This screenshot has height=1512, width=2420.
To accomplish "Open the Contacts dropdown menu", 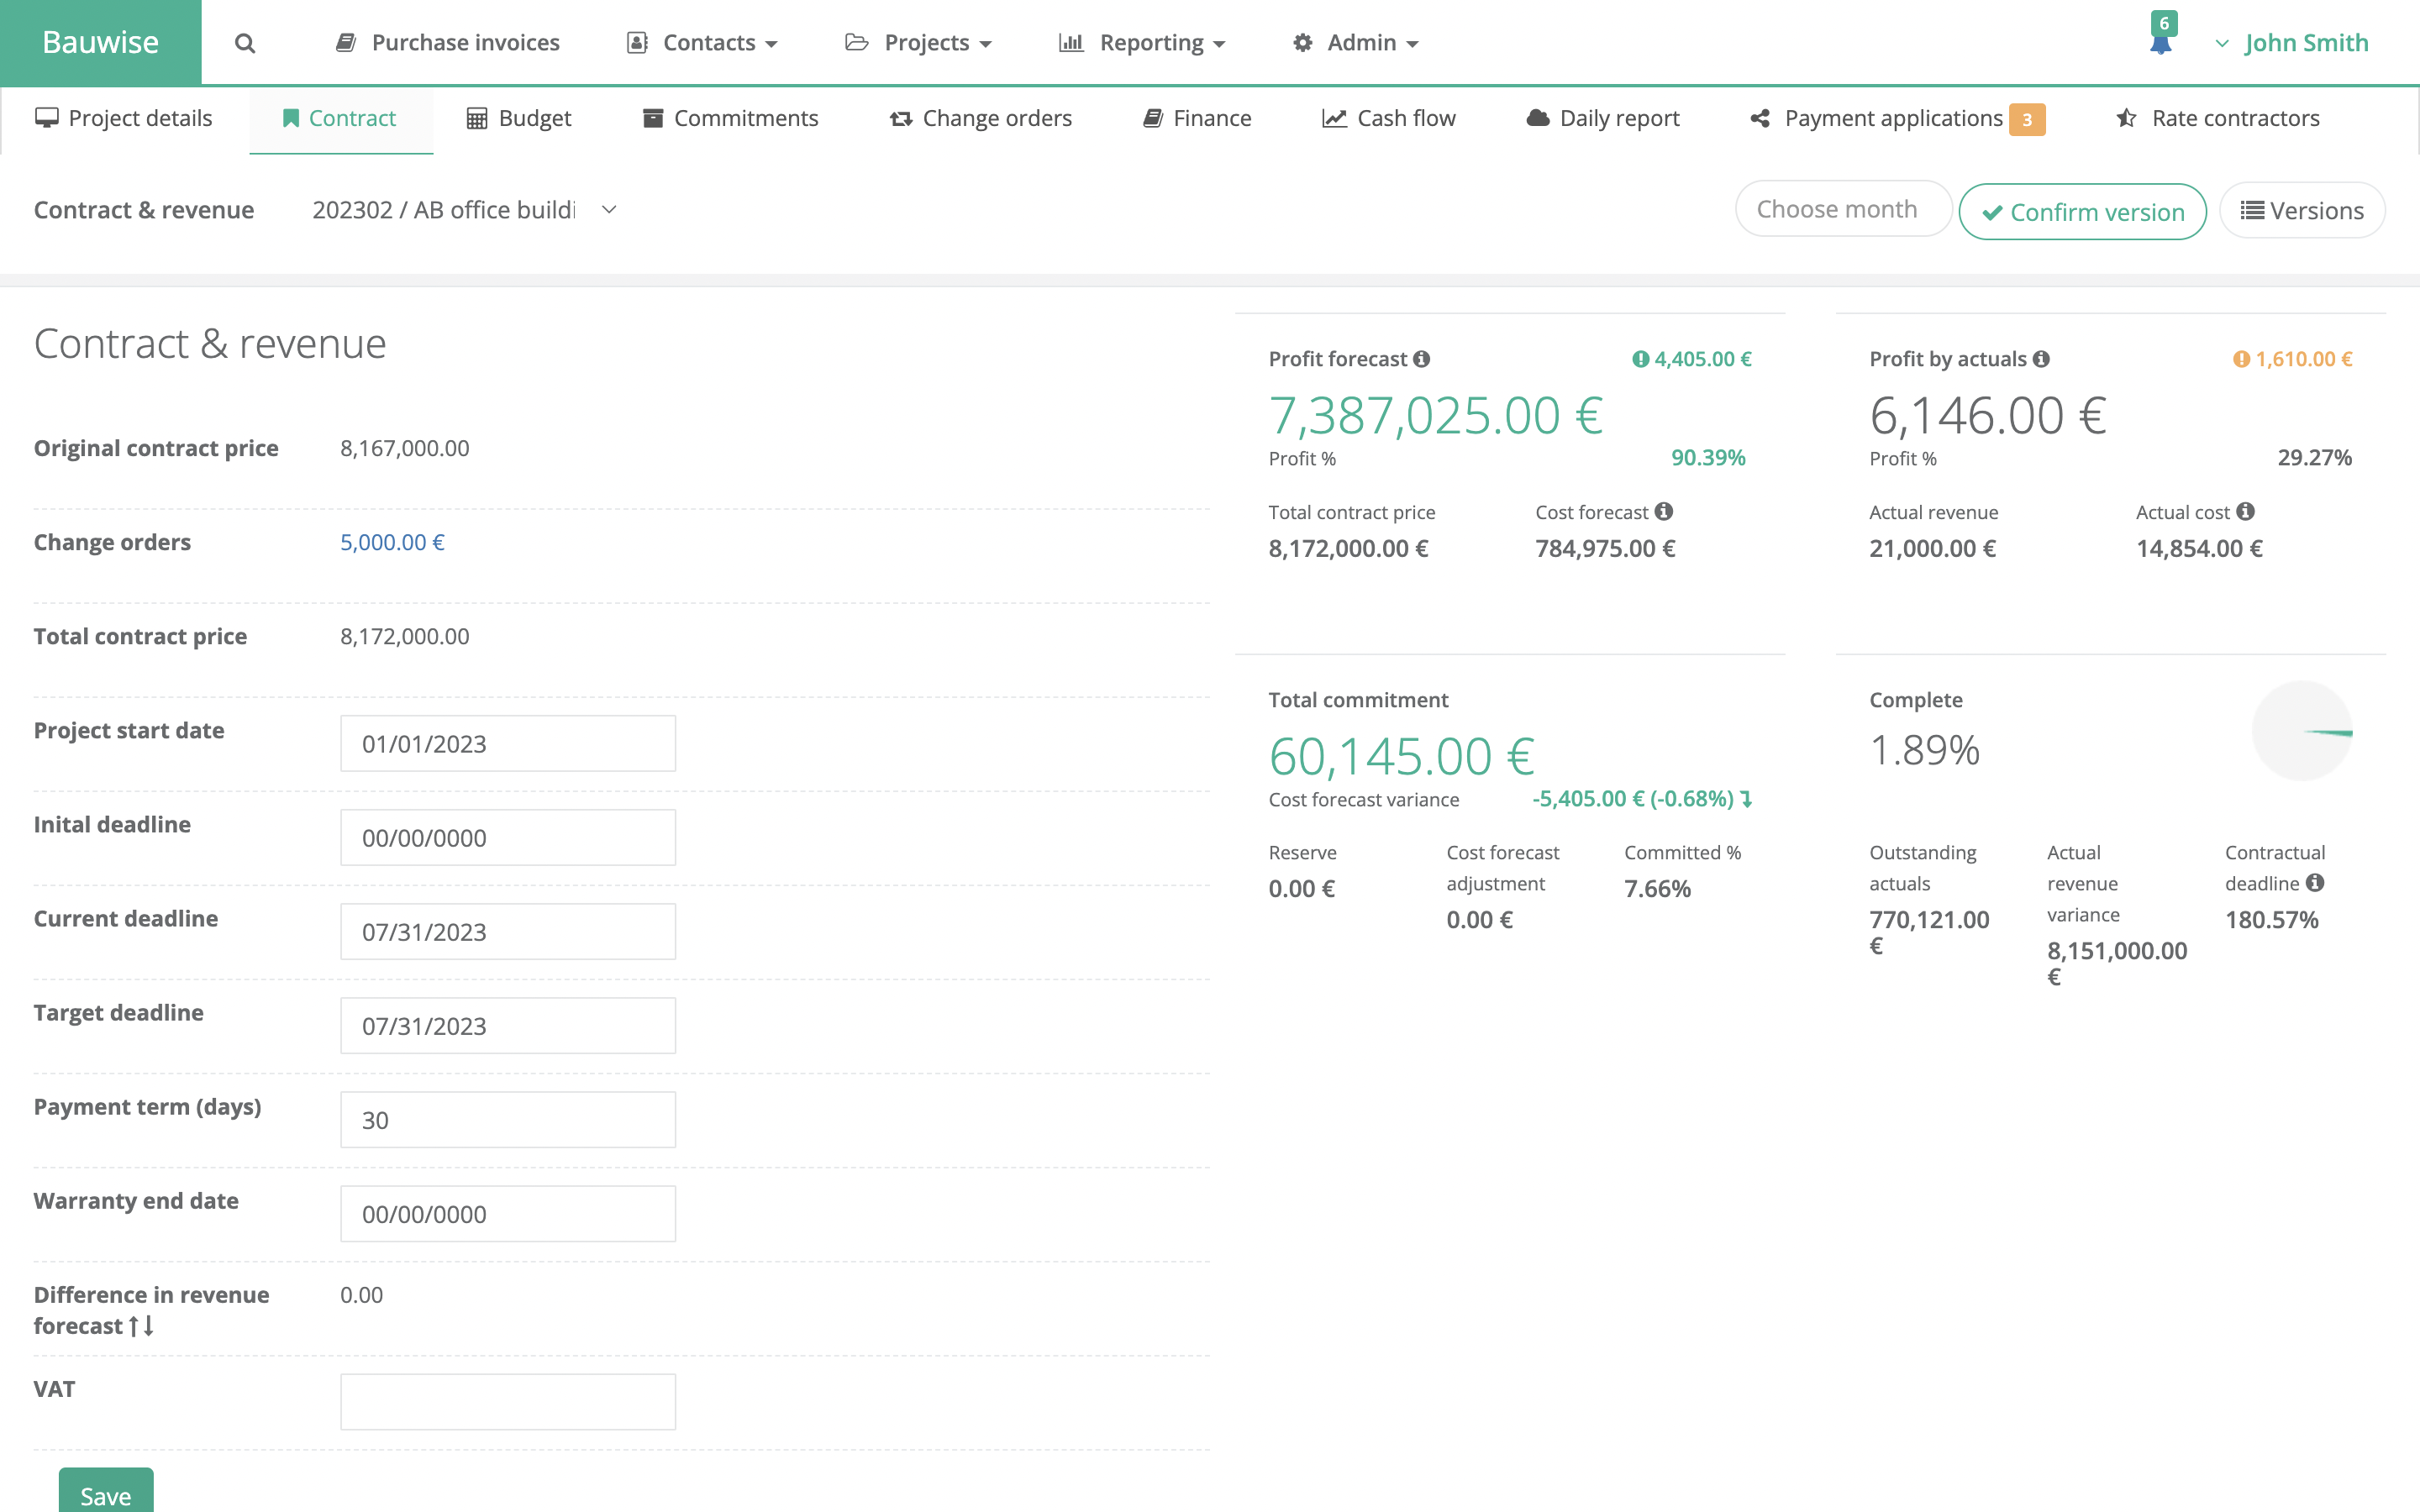I will (x=703, y=43).
